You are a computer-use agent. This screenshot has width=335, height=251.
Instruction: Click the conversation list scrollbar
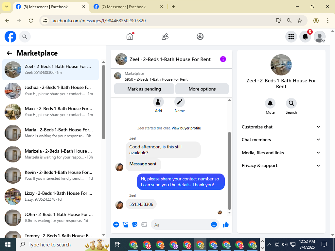(103, 102)
